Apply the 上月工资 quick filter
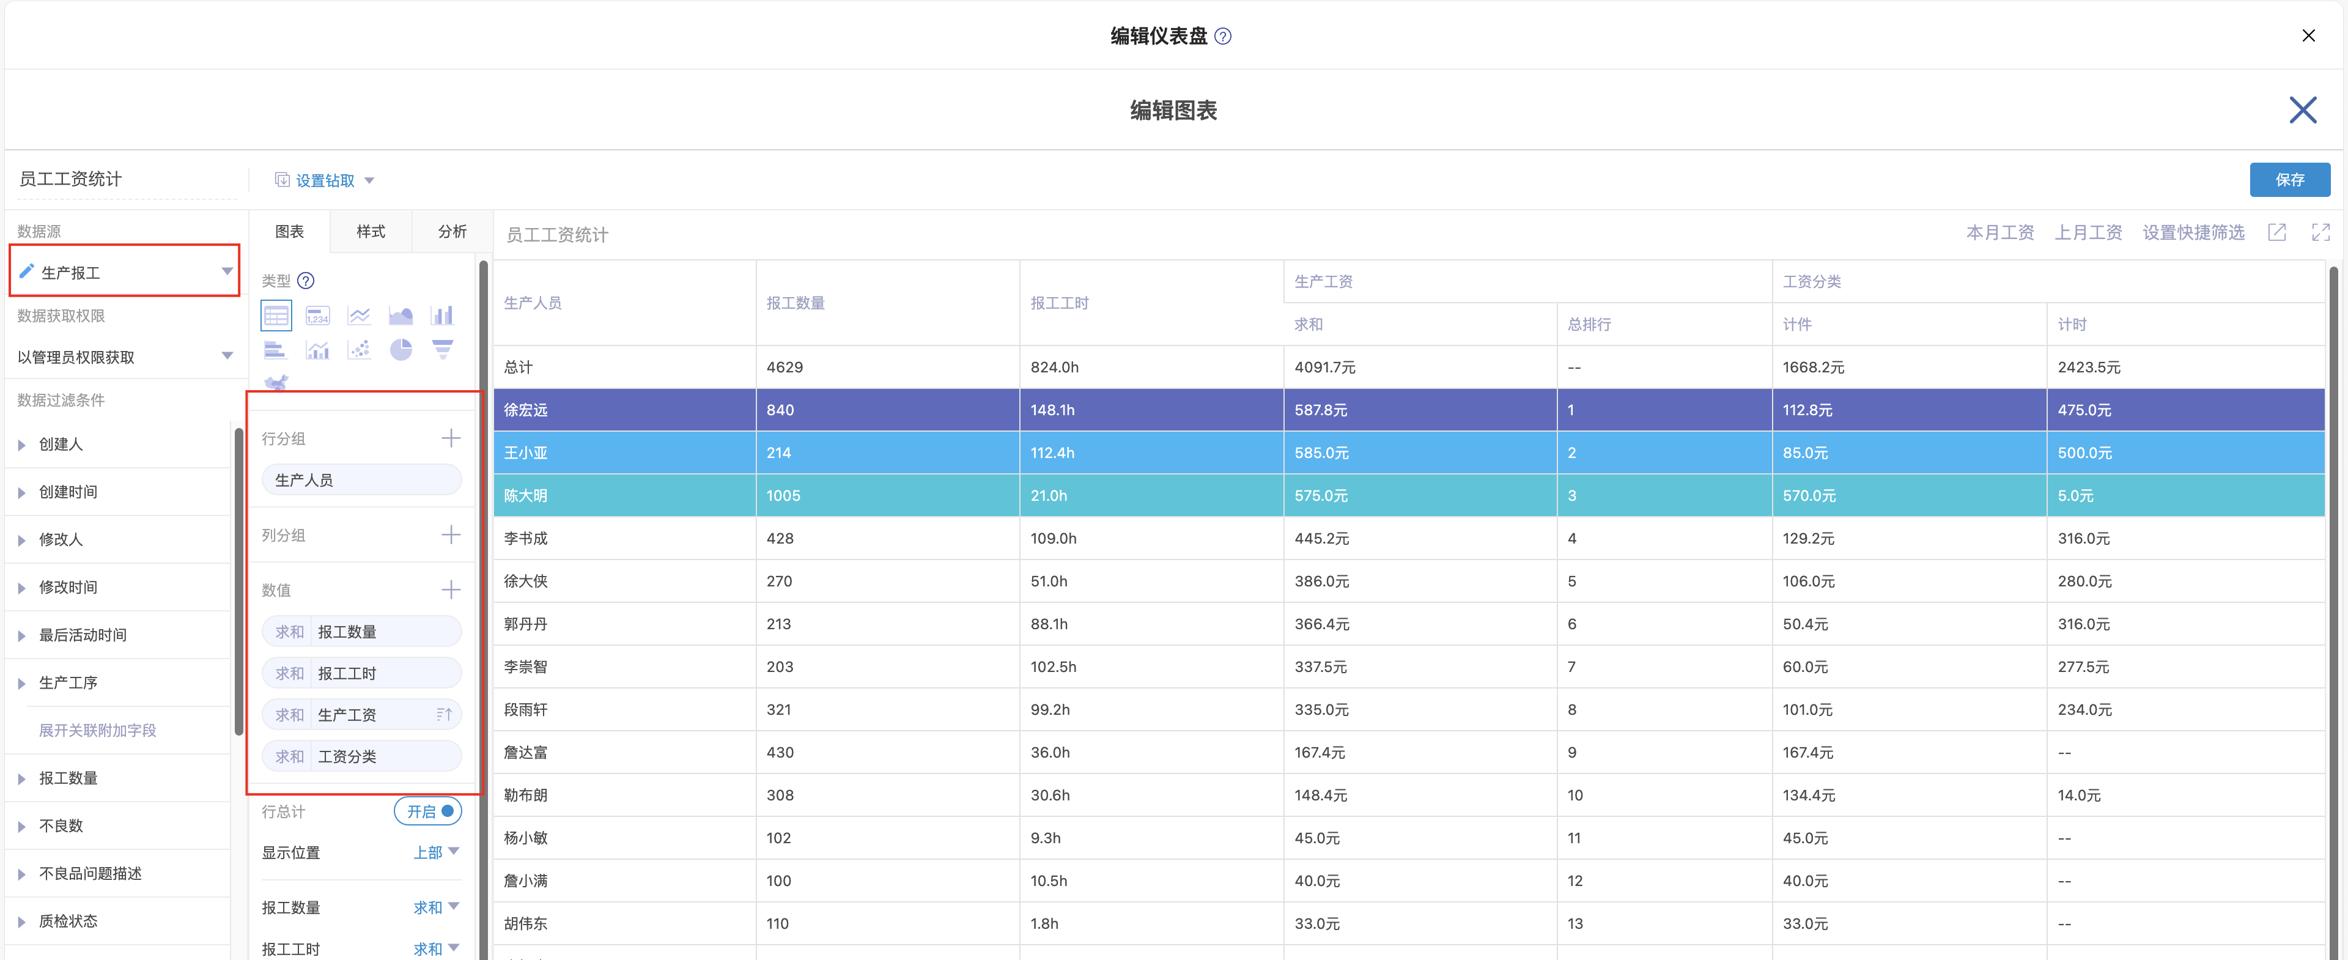The image size is (2348, 960). [2088, 232]
